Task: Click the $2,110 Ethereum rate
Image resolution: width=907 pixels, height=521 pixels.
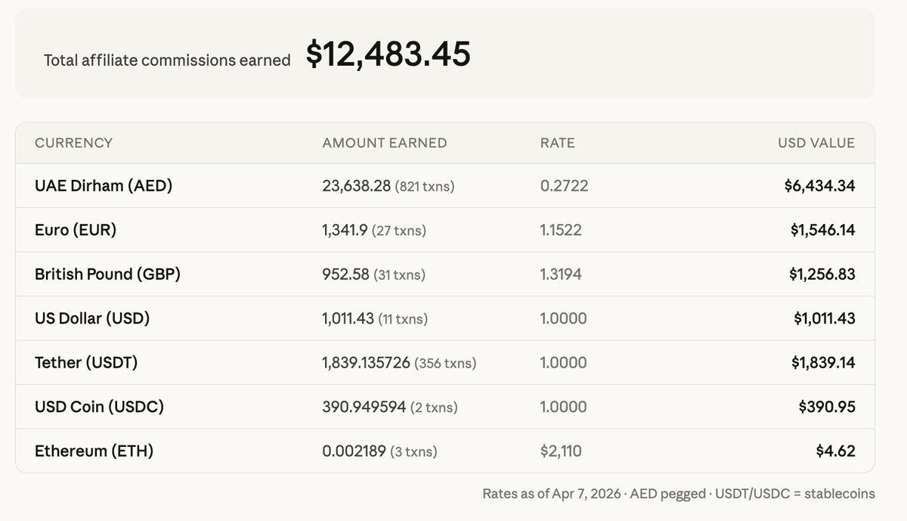Action: tap(561, 451)
